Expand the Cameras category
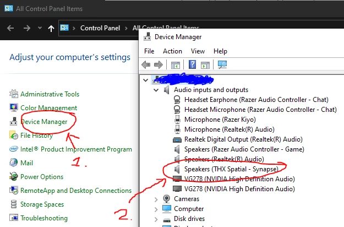The width and height of the screenshot is (344, 227). [x=156, y=199]
